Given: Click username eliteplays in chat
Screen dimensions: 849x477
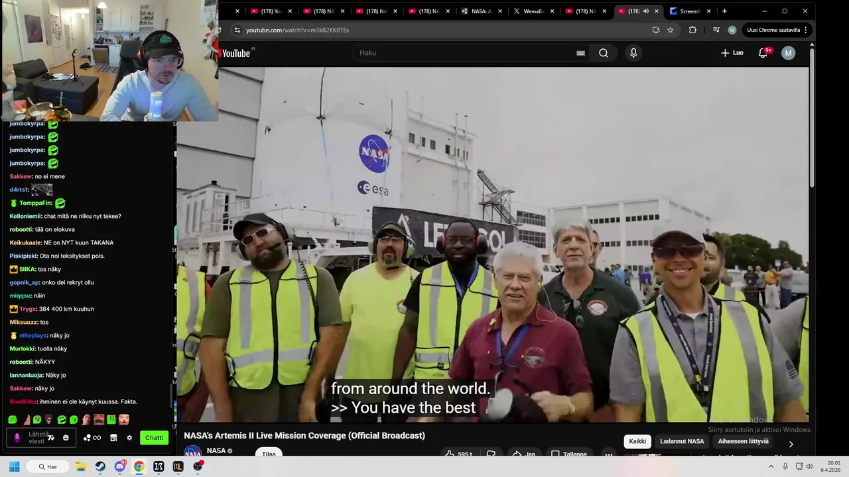Looking at the screenshot, I should 33,335.
